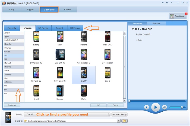Open the Task Queue
The height and width of the screenshot is (126, 190).
tap(178, 16)
